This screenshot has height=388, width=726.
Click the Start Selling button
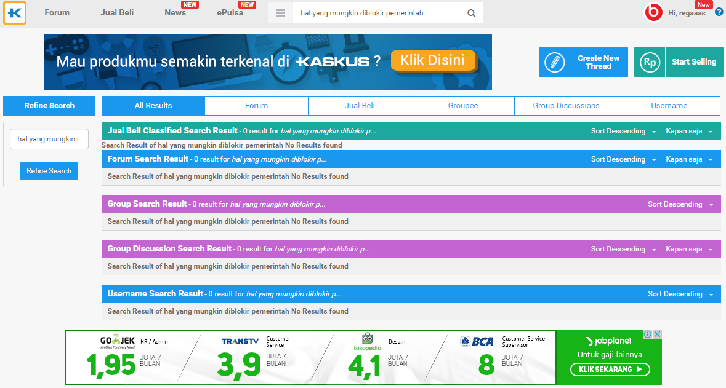679,62
